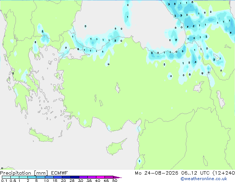Click the legend value "50"
Image resolution: width=235 pixels, height=182 pixels.
point(115,181)
